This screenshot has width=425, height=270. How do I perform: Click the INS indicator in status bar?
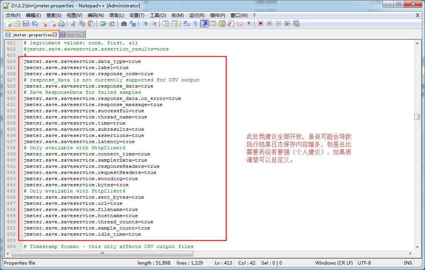click(x=408, y=263)
